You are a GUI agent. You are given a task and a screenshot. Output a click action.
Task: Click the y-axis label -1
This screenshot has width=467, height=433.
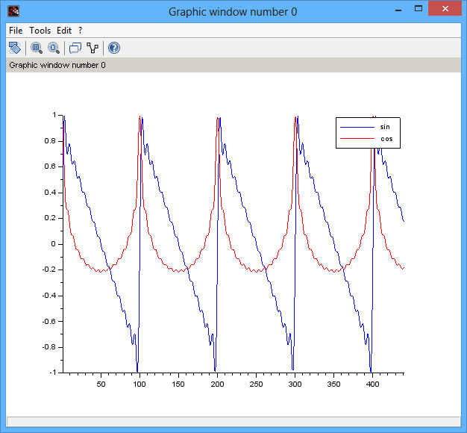[53, 373]
